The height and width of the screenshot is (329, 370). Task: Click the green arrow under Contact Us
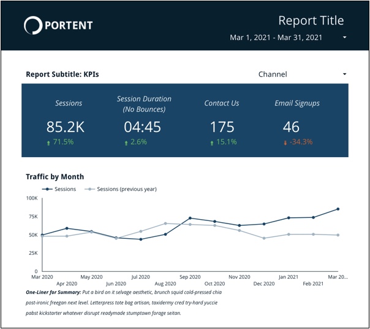pos(212,142)
